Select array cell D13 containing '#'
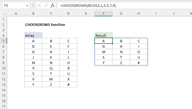Viewport: 192px width, 109px height. (69, 84)
